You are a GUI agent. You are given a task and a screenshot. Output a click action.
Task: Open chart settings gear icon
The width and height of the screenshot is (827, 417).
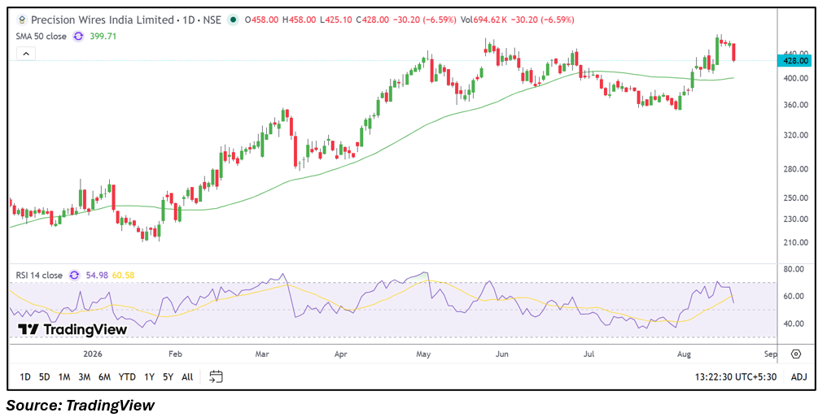pyautogui.click(x=796, y=354)
